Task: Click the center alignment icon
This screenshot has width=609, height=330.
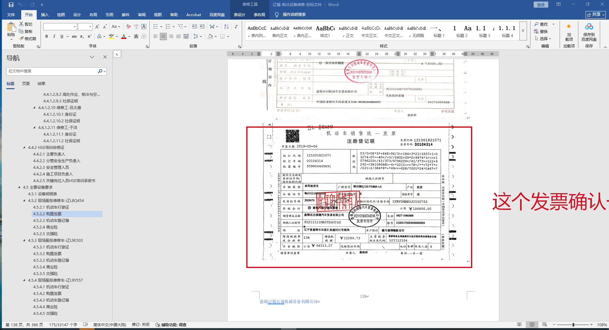Action: point(163,36)
